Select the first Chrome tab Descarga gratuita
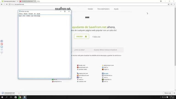Screen dimensions: 176x99 [10, 1]
